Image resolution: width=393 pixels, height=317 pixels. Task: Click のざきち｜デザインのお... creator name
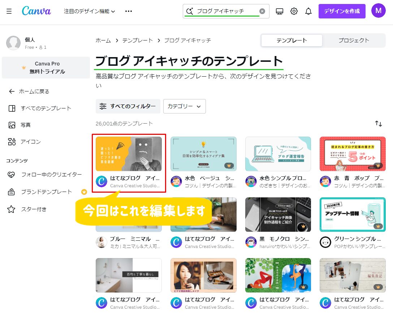pos(285,186)
